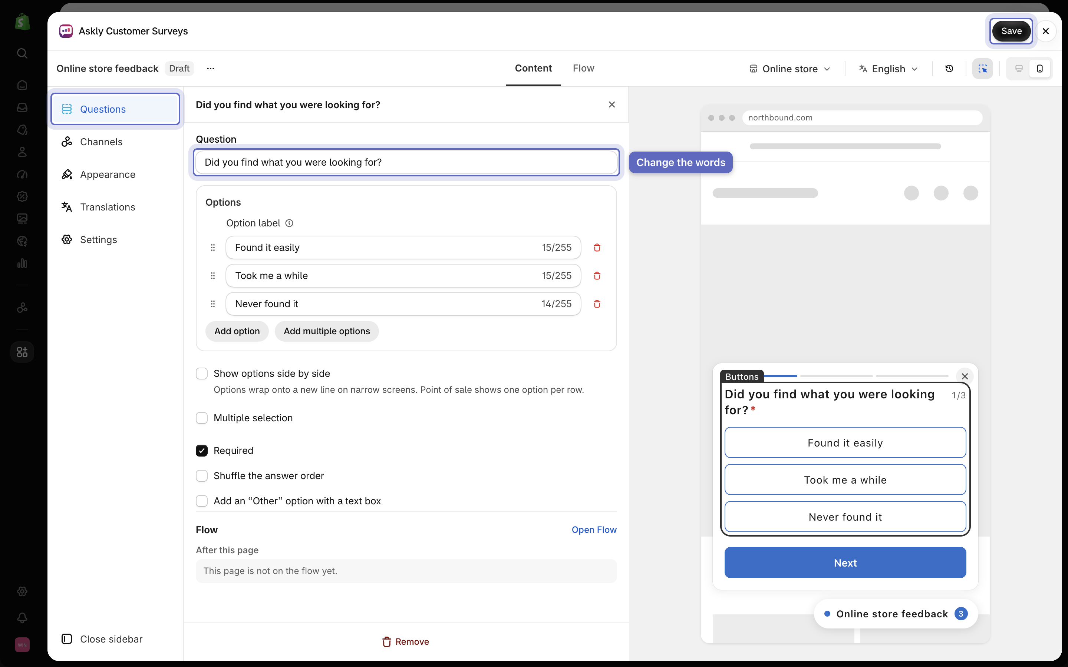Image resolution: width=1068 pixels, height=667 pixels.
Task: Switch to the Content tab
Action: coord(533,69)
